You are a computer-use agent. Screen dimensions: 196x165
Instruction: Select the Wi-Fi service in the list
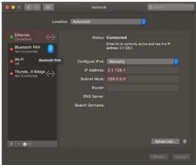tap(32, 61)
